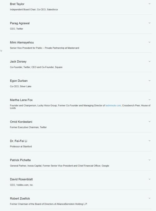Click the chevron next to Egon Durban
The height and width of the screenshot is (211, 156).
click(149, 81)
